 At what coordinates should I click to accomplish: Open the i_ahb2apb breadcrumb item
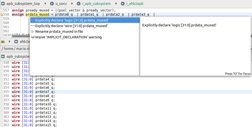click(x=135, y=3)
